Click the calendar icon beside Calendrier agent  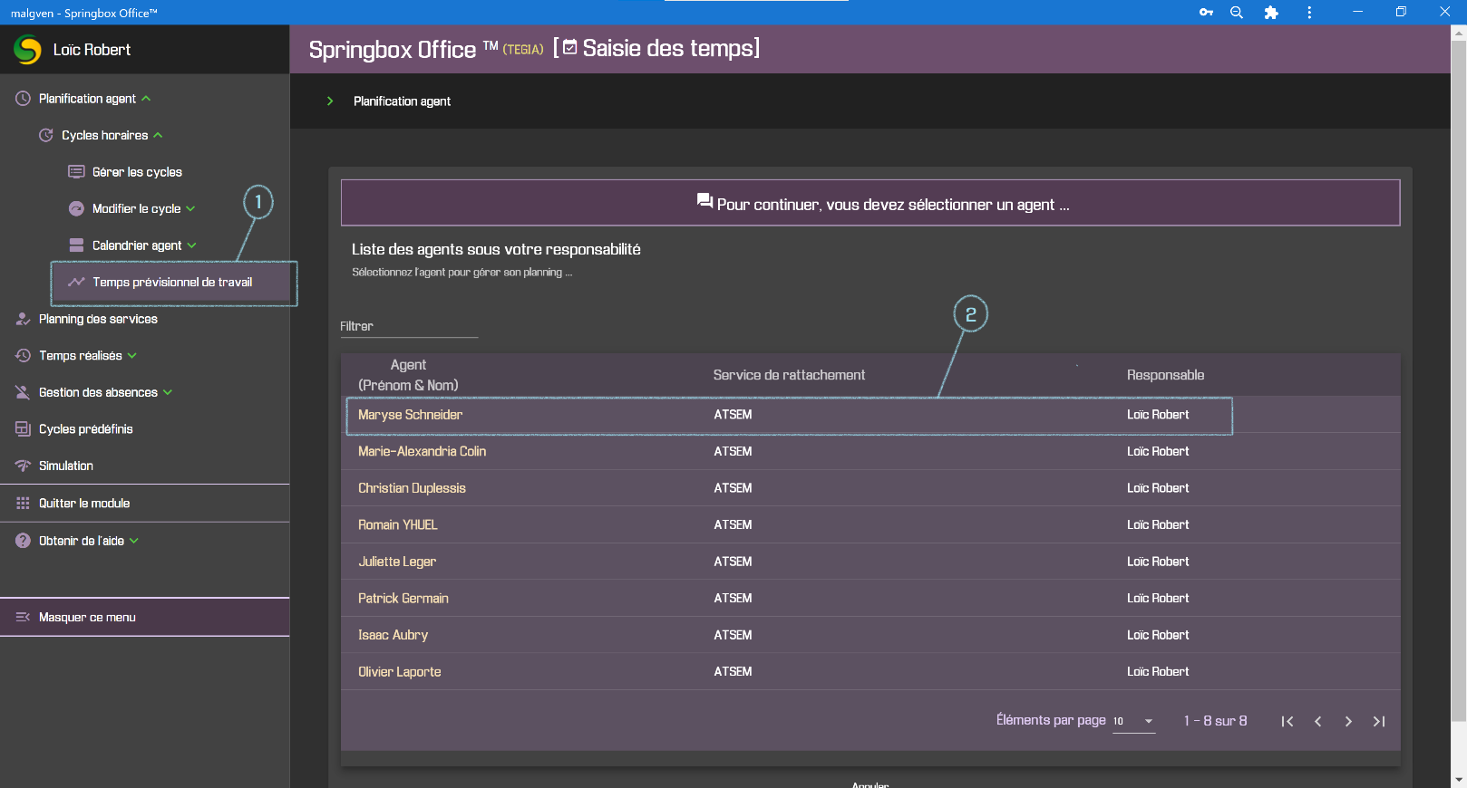tap(77, 245)
